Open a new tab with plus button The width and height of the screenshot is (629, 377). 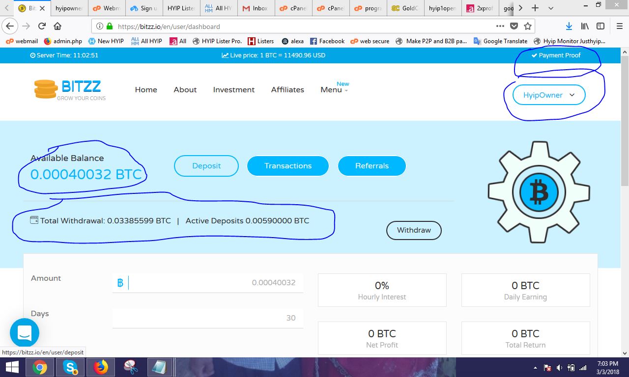tap(535, 8)
